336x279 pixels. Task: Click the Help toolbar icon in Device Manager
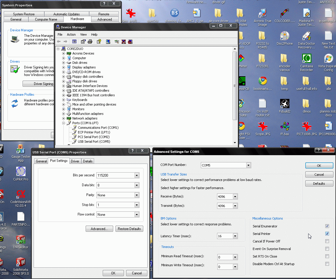coord(99,41)
